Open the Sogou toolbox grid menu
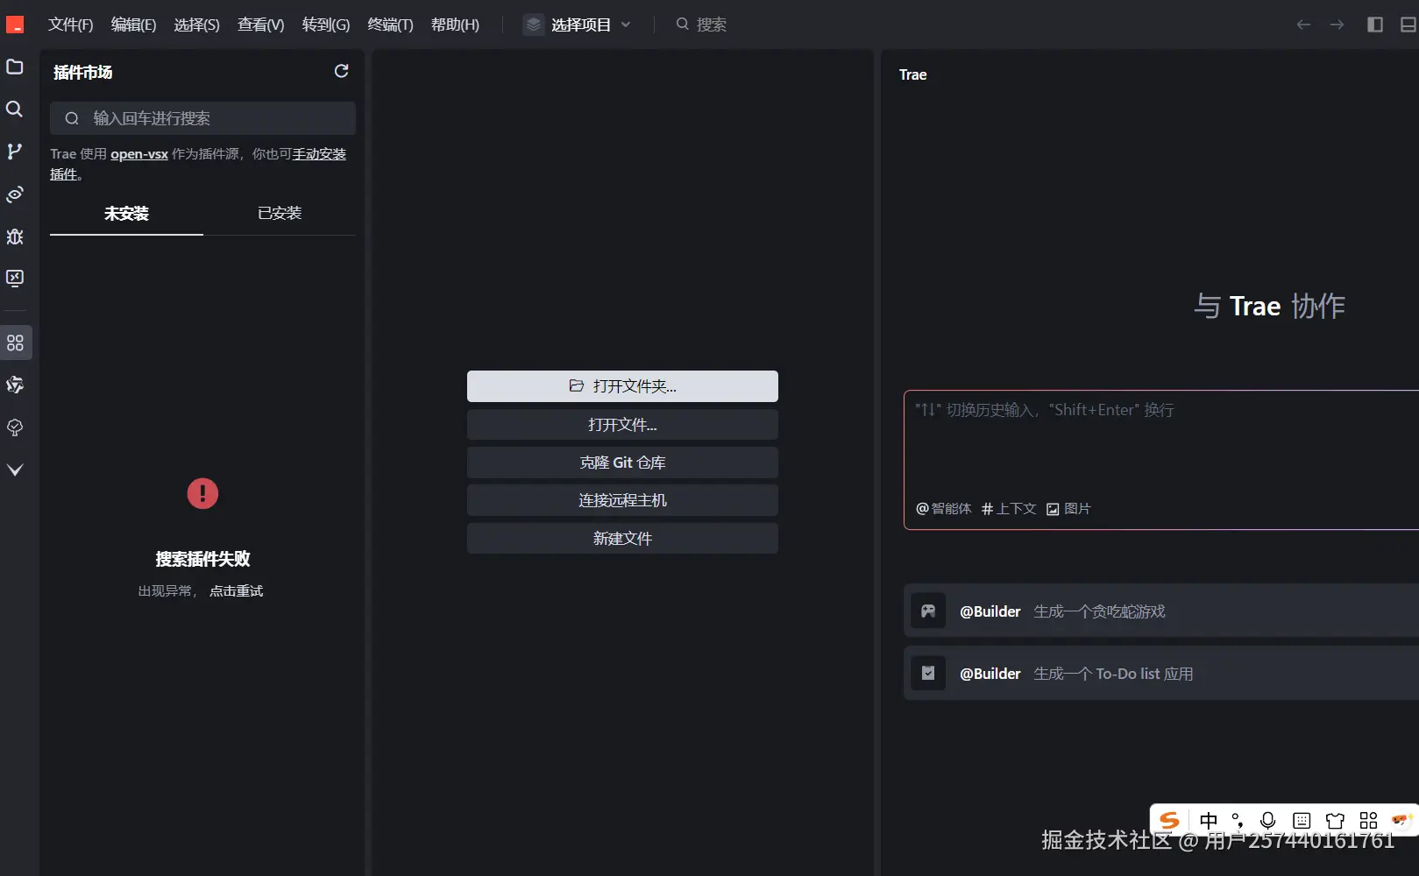The width and height of the screenshot is (1419, 876). pyautogui.click(x=1368, y=821)
